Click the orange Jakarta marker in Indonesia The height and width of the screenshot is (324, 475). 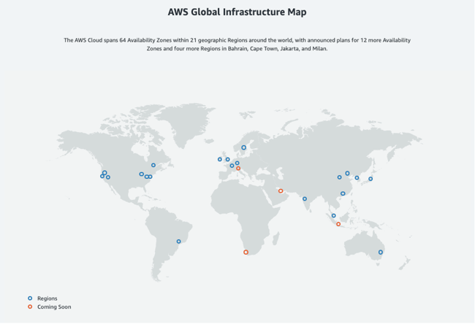tap(338, 224)
